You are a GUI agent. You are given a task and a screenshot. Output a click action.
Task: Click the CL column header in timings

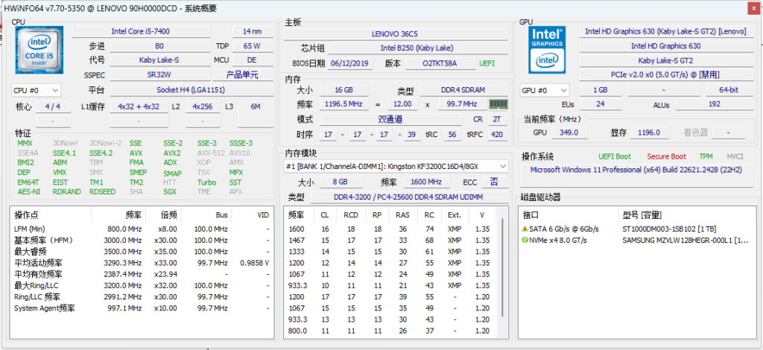pos(325,215)
